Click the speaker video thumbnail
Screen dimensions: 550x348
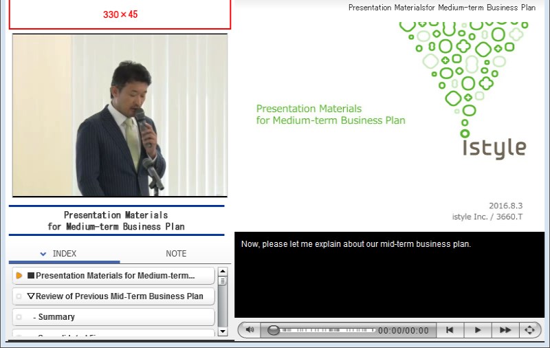(x=120, y=115)
